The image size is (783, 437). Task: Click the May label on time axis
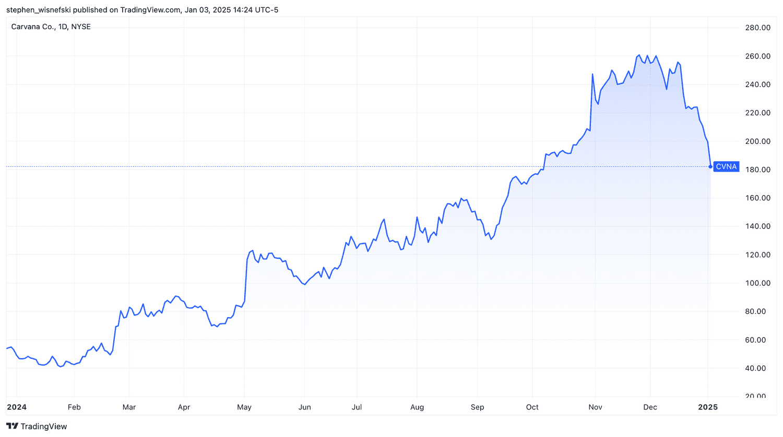pyautogui.click(x=244, y=407)
